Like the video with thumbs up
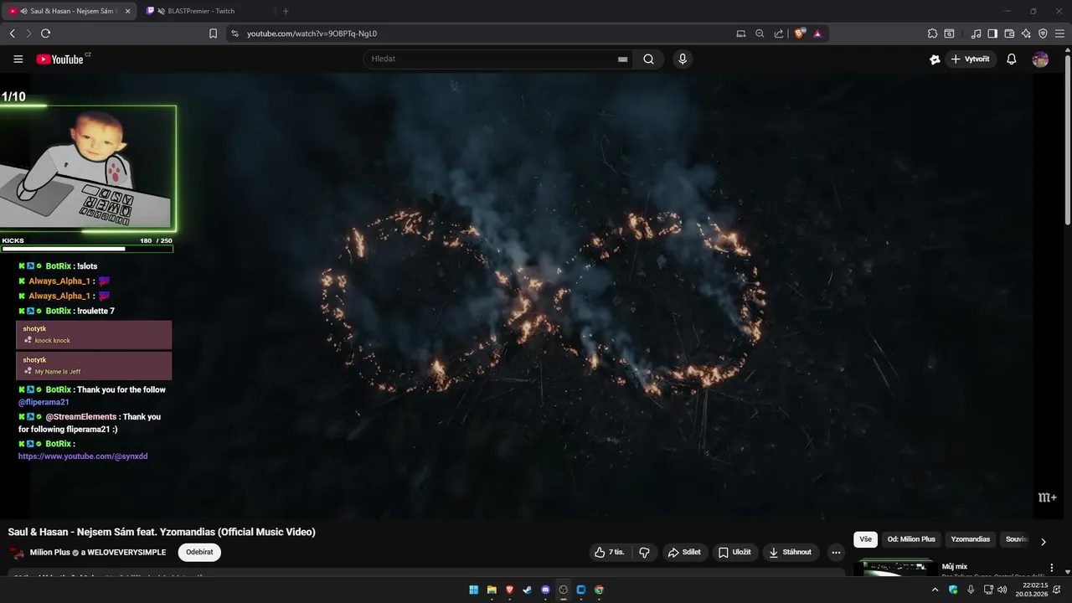 (609, 553)
